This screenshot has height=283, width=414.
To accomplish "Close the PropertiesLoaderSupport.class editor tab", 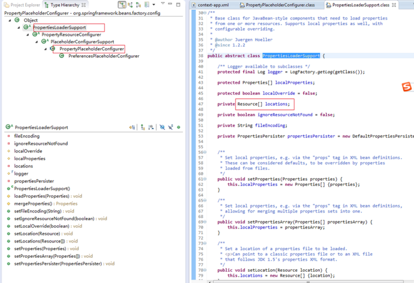I will 394,5.
